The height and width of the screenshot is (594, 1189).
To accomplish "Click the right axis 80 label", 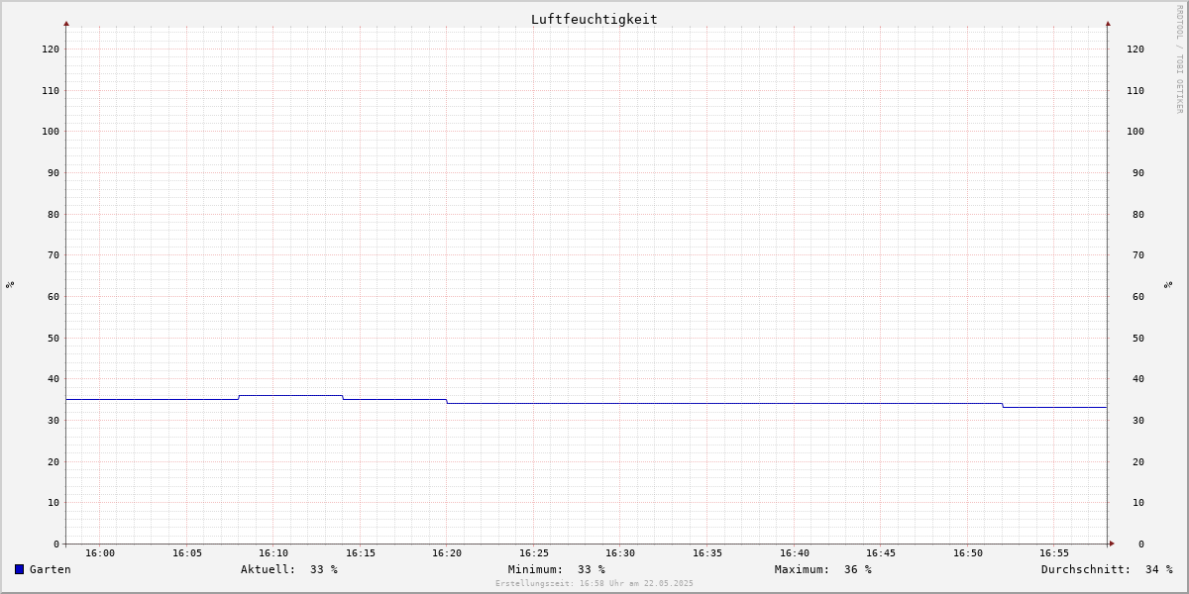I will [x=1138, y=214].
